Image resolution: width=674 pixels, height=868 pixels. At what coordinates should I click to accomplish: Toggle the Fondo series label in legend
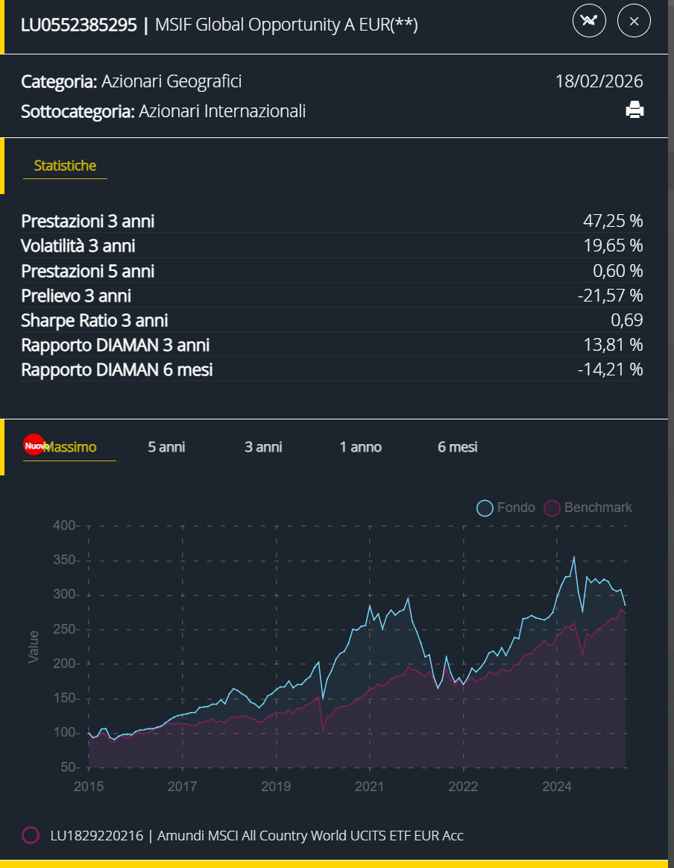517,508
